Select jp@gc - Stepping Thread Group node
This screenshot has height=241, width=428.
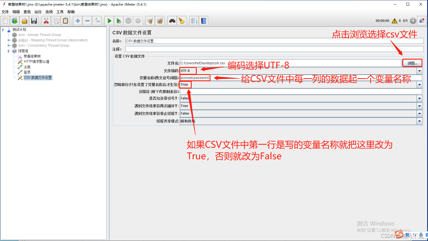tap(53, 40)
